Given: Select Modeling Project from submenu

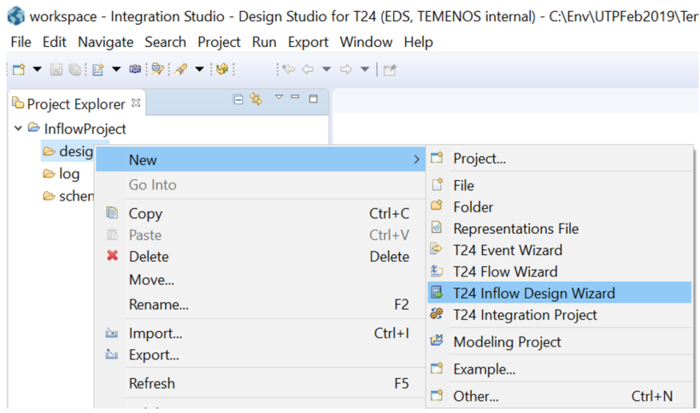Looking at the screenshot, I should (507, 341).
